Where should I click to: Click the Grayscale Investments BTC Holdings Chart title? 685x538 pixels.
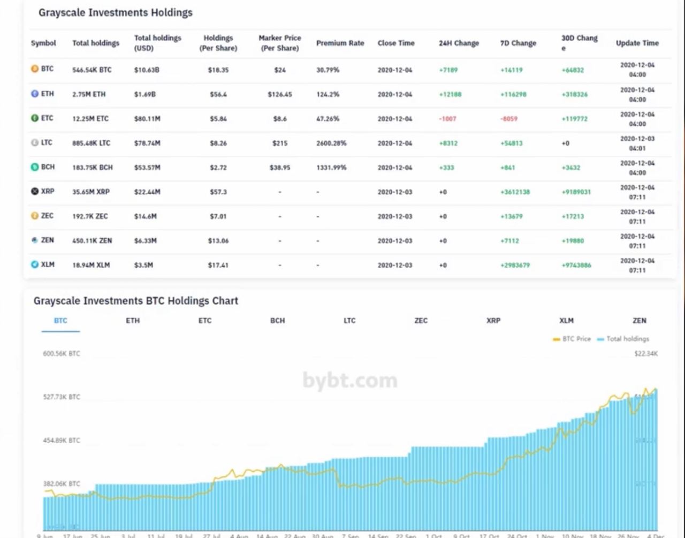pyautogui.click(x=136, y=301)
